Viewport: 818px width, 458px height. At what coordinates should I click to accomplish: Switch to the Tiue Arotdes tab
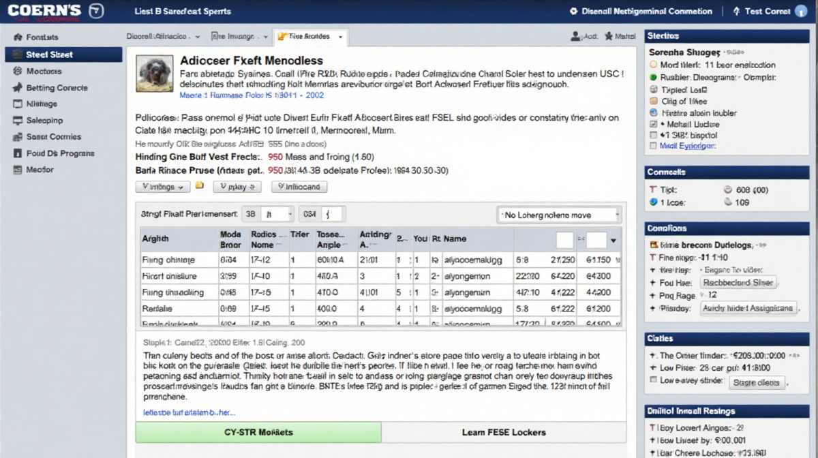[310, 37]
